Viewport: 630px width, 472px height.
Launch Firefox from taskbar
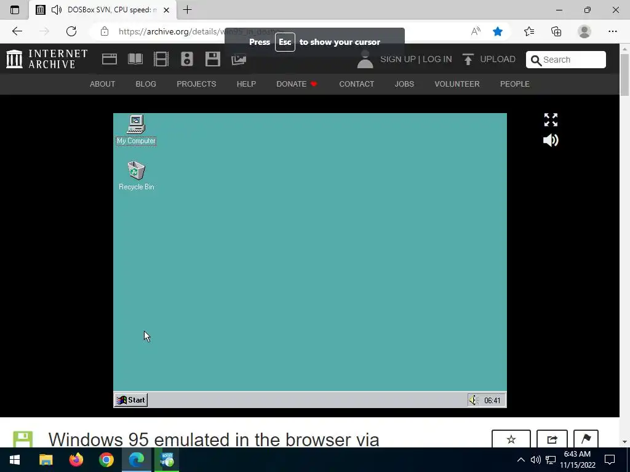pos(76,460)
